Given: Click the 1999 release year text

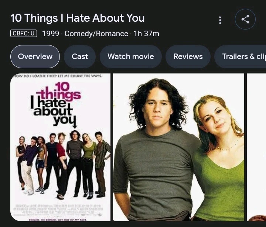Looking at the screenshot, I should tap(51, 34).
